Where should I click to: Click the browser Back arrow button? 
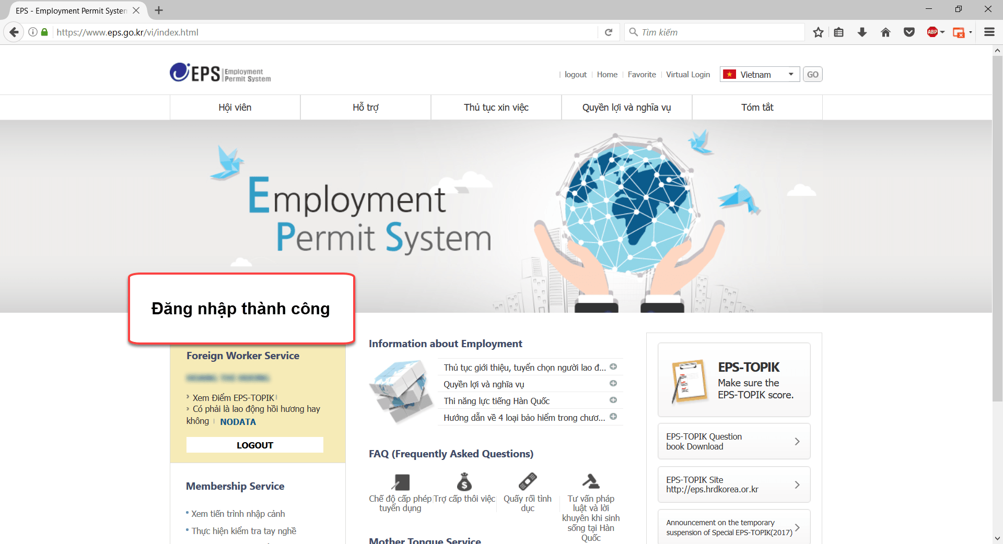click(14, 32)
